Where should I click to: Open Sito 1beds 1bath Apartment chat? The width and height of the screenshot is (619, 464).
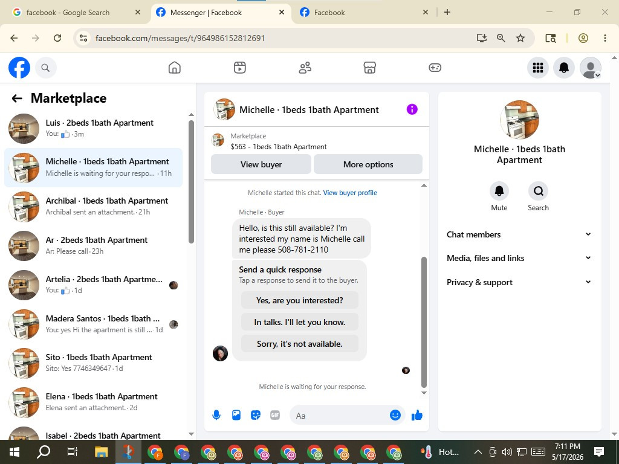94,362
